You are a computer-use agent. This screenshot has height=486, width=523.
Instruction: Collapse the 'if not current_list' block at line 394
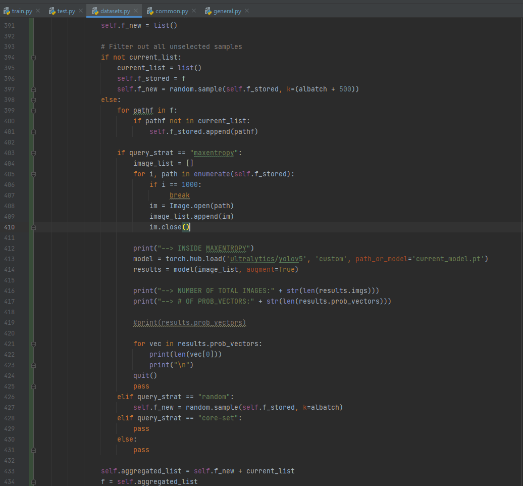coord(34,58)
